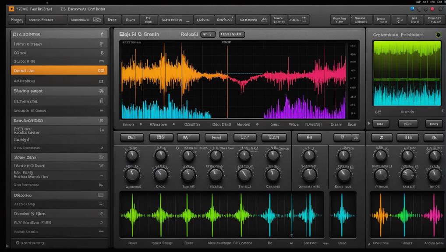Click the icon at end of second sidebar row

[x=101, y=44]
